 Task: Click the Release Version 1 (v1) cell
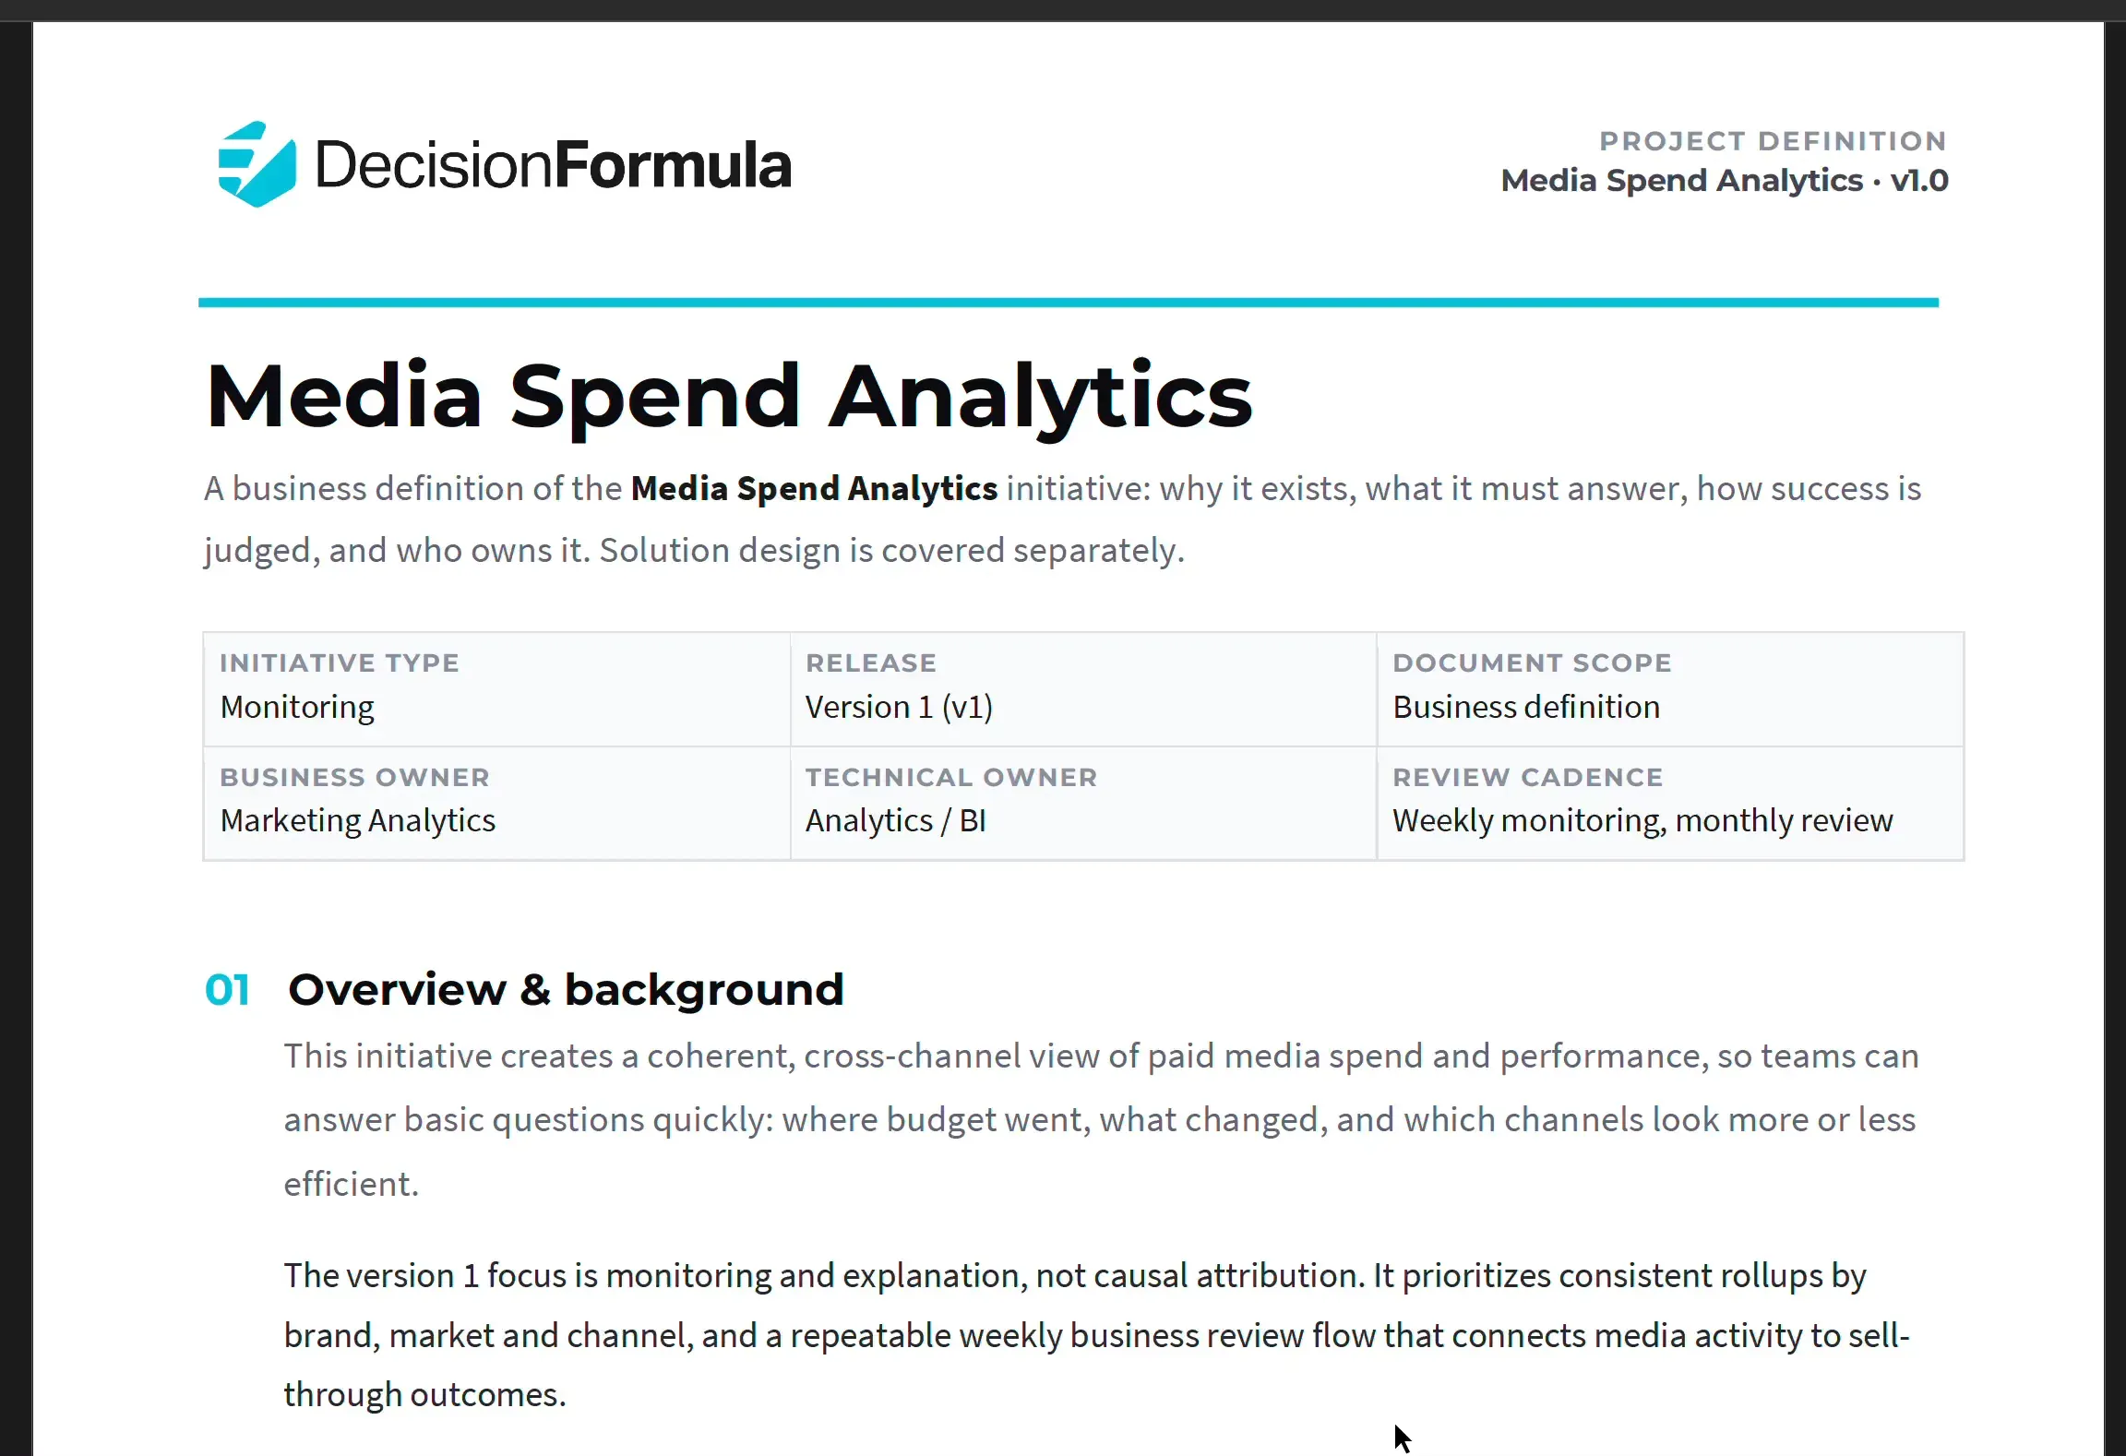click(1083, 689)
